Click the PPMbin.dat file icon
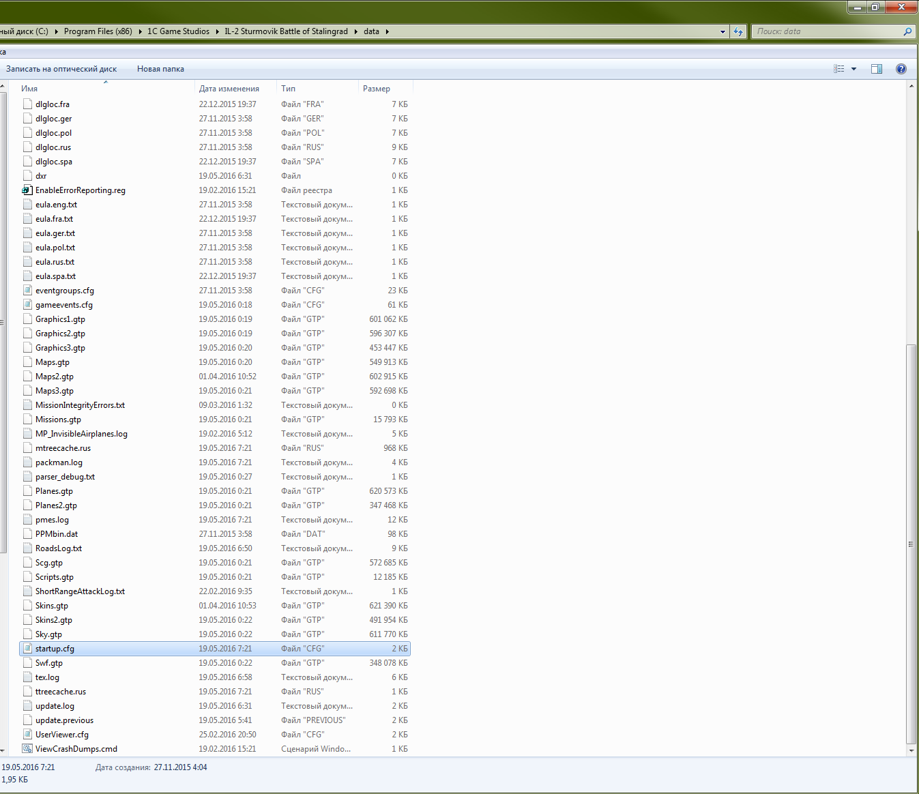 click(27, 534)
